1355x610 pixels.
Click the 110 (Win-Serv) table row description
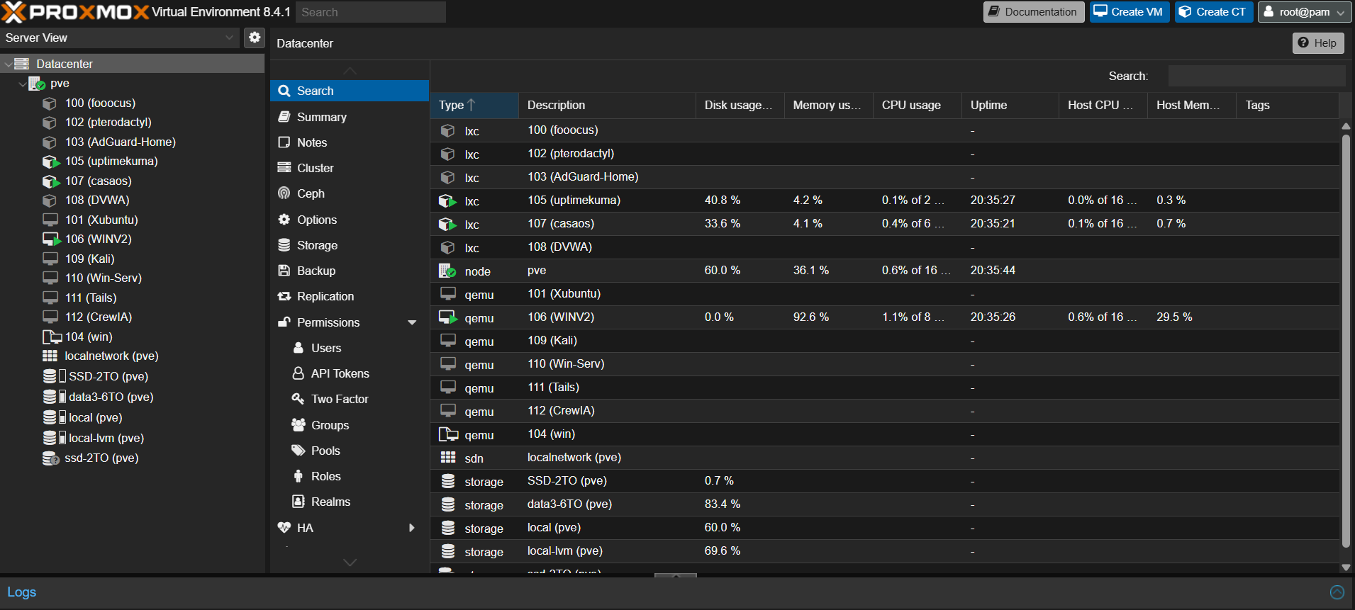pyautogui.click(x=566, y=364)
